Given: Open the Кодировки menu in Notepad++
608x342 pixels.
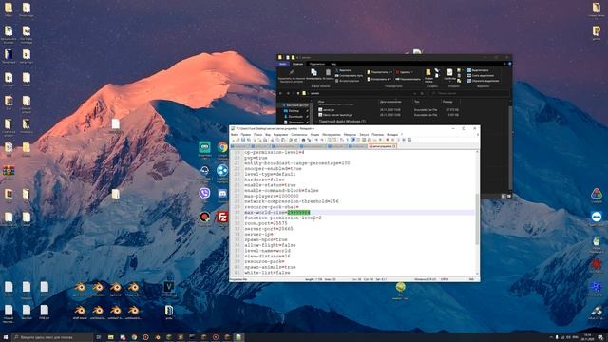Looking at the screenshot, I should coord(280,135).
